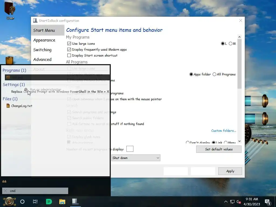Open the network tray icon
Image resolution: width=276 pixels, height=207 pixels.
pyautogui.click(x=232, y=202)
